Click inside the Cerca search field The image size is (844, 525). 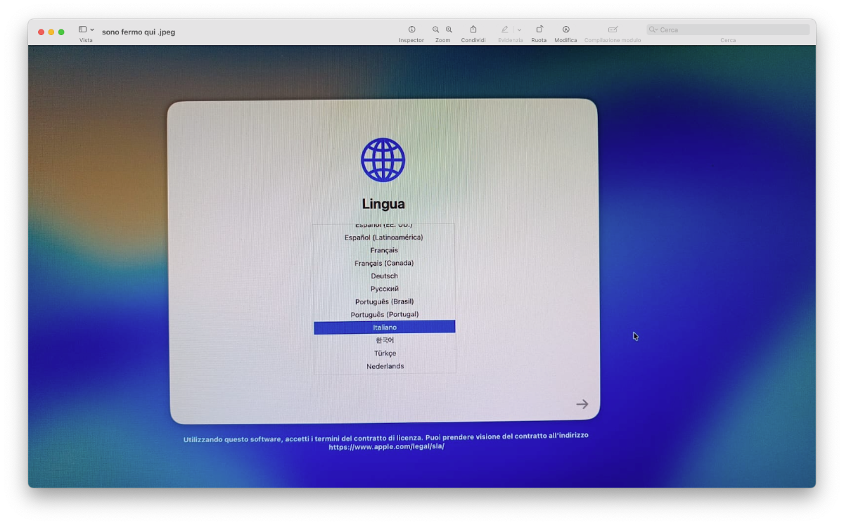click(x=728, y=30)
